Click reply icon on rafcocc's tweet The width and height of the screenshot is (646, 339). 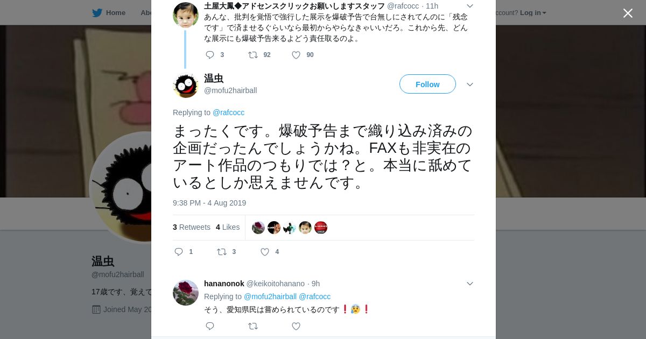(x=210, y=55)
